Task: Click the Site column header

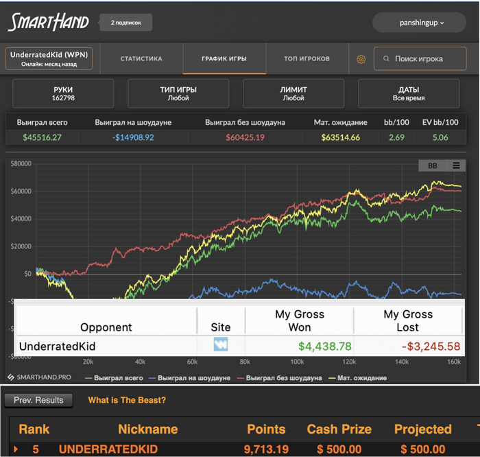Action: click(221, 327)
